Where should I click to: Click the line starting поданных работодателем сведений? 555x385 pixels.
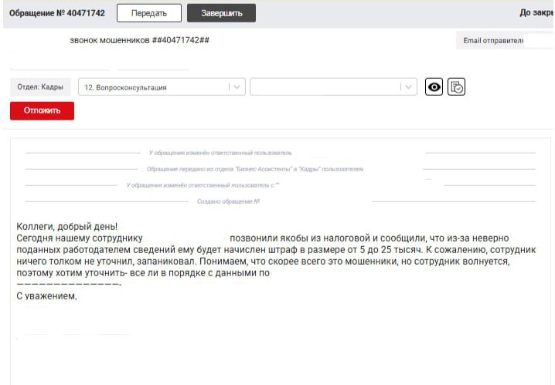(x=276, y=250)
